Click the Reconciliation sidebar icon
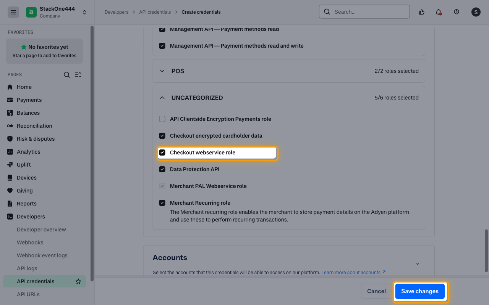 [x=10, y=126]
